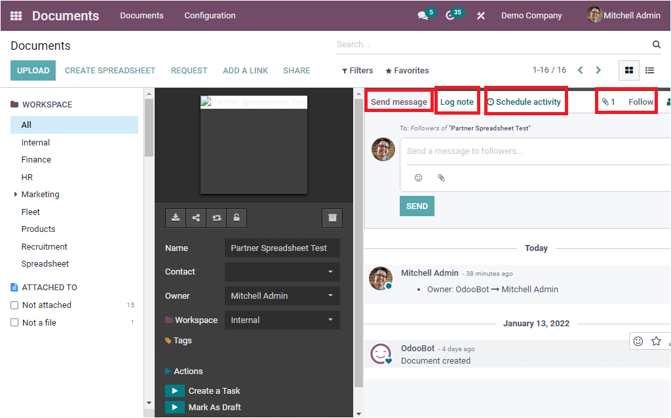Click the download document icon
This screenshot has height=418, width=671.
176,218
